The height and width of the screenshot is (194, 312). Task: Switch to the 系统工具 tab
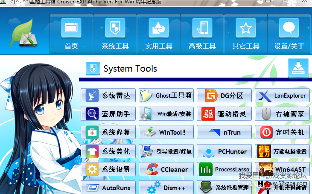[115, 34]
